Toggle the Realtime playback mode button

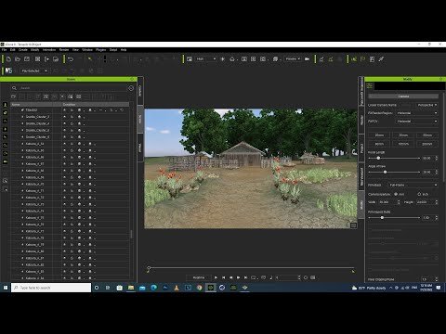coord(199,277)
